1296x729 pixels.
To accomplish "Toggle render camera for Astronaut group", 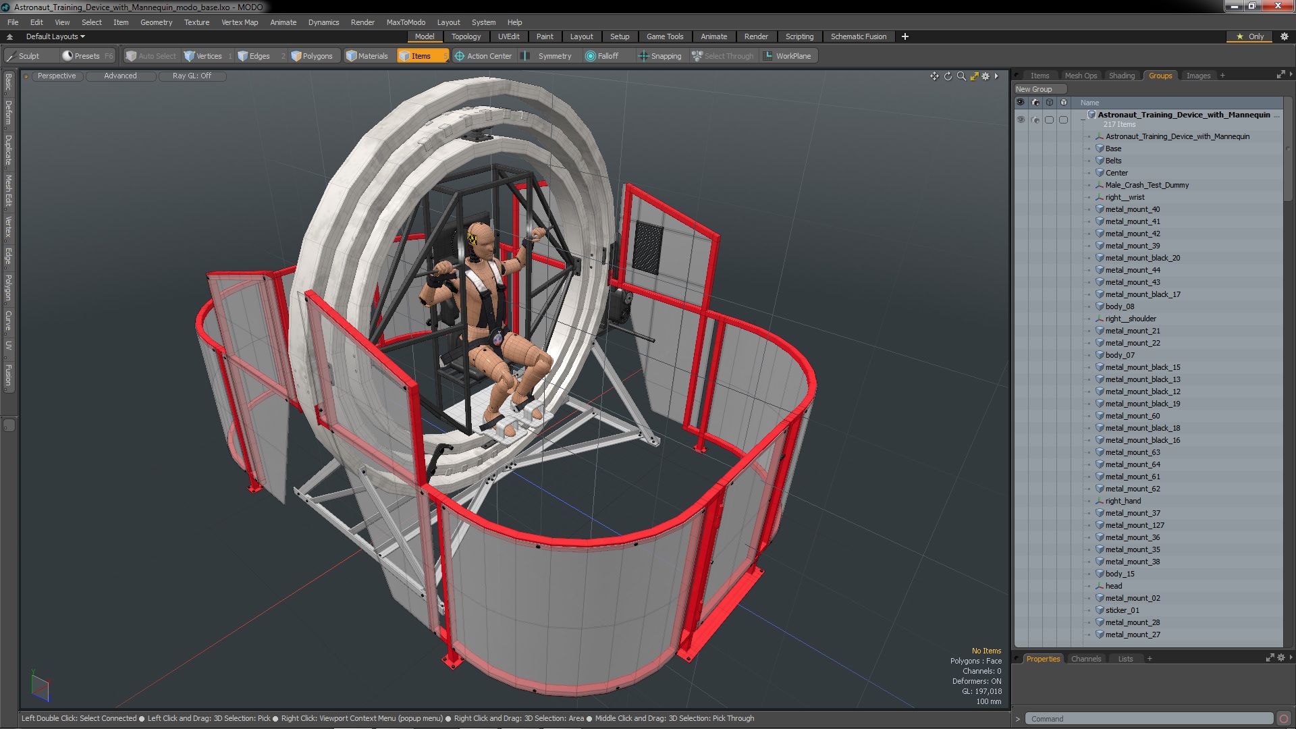I will [x=1035, y=120].
